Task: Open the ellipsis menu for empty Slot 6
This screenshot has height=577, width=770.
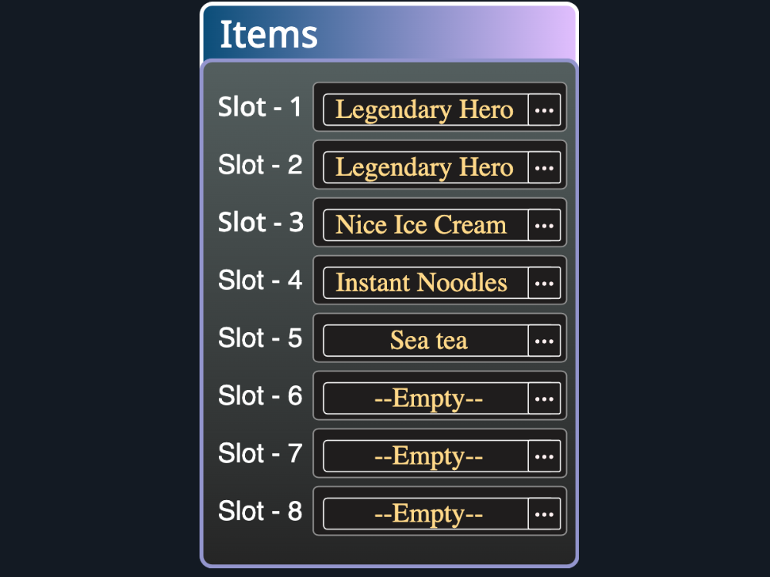Action: pyautogui.click(x=544, y=399)
